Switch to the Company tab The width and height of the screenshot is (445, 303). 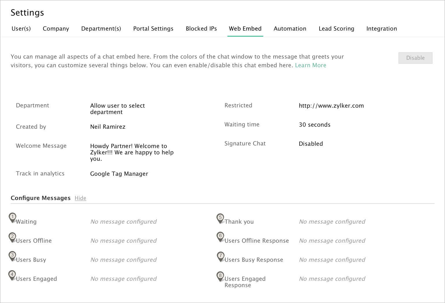coord(56,29)
